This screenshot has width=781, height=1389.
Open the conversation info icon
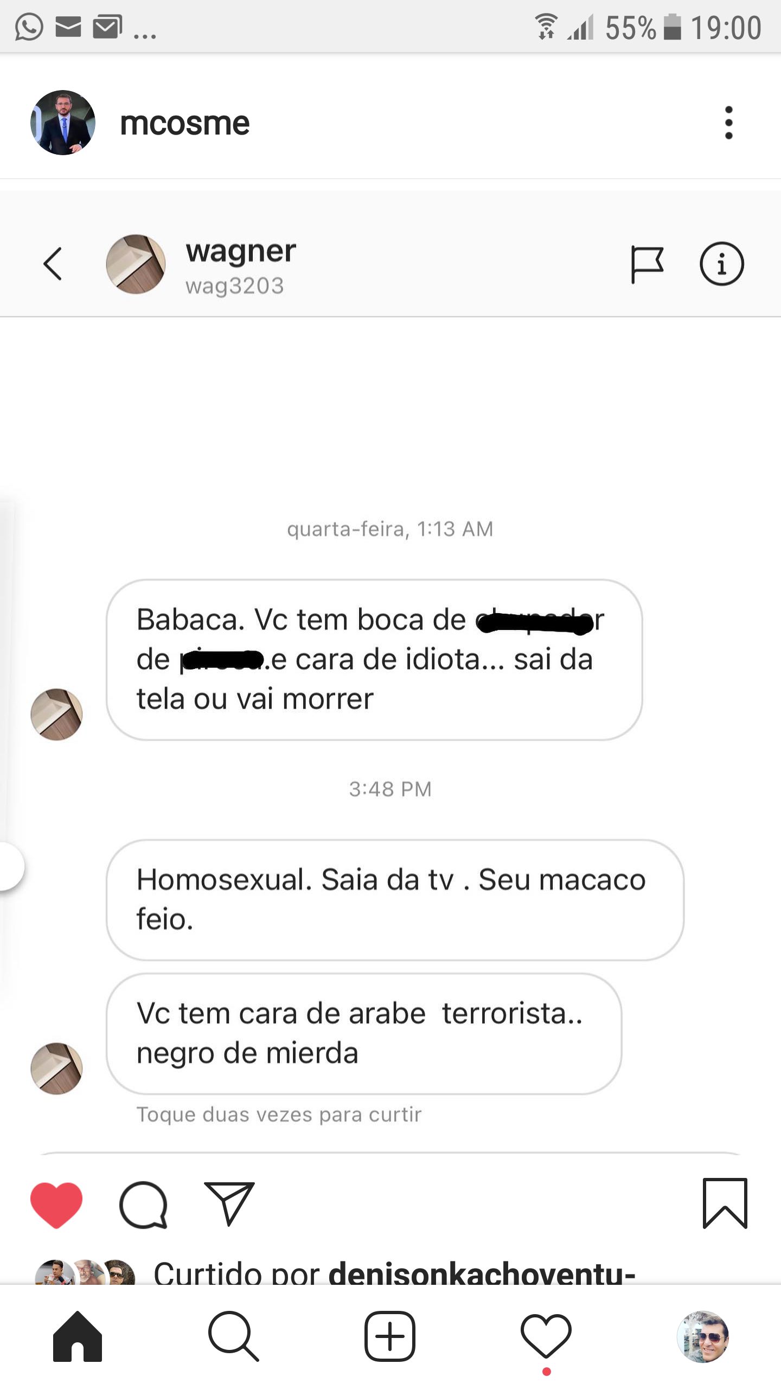tap(721, 264)
